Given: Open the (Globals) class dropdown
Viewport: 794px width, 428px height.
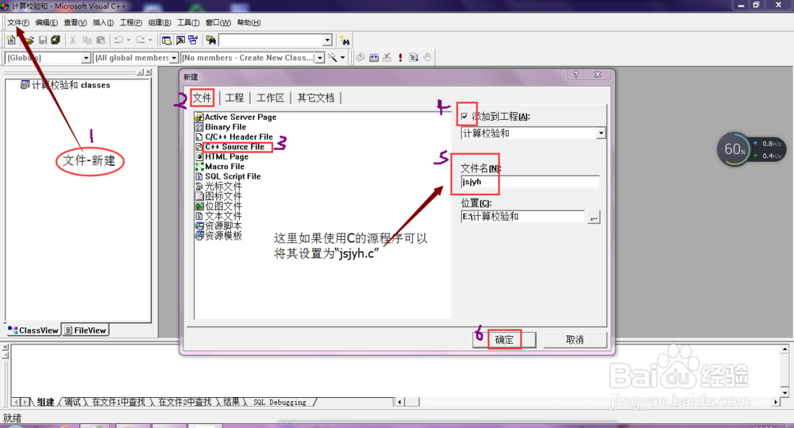Looking at the screenshot, I should (86, 58).
